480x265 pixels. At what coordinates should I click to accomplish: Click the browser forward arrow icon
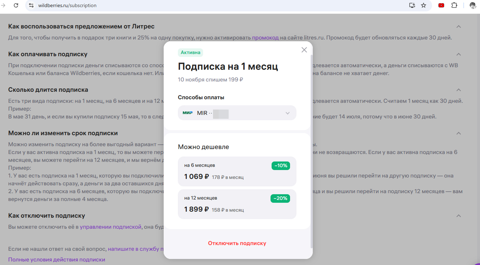pyautogui.click(x=4, y=5)
